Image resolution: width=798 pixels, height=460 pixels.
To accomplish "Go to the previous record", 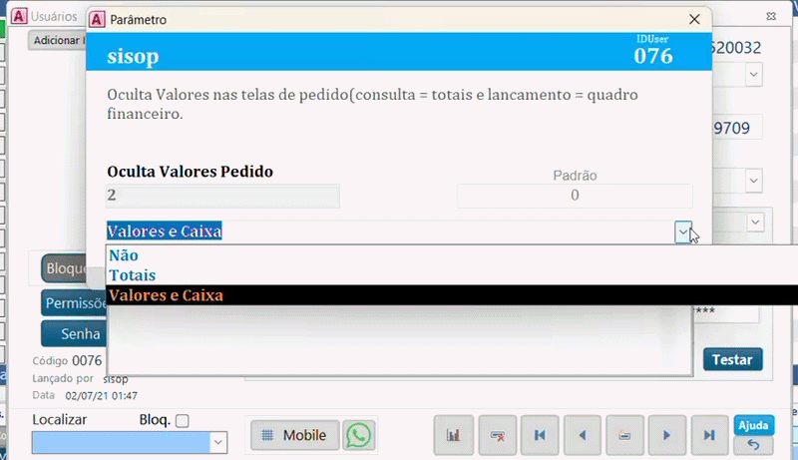I will tap(583, 435).
